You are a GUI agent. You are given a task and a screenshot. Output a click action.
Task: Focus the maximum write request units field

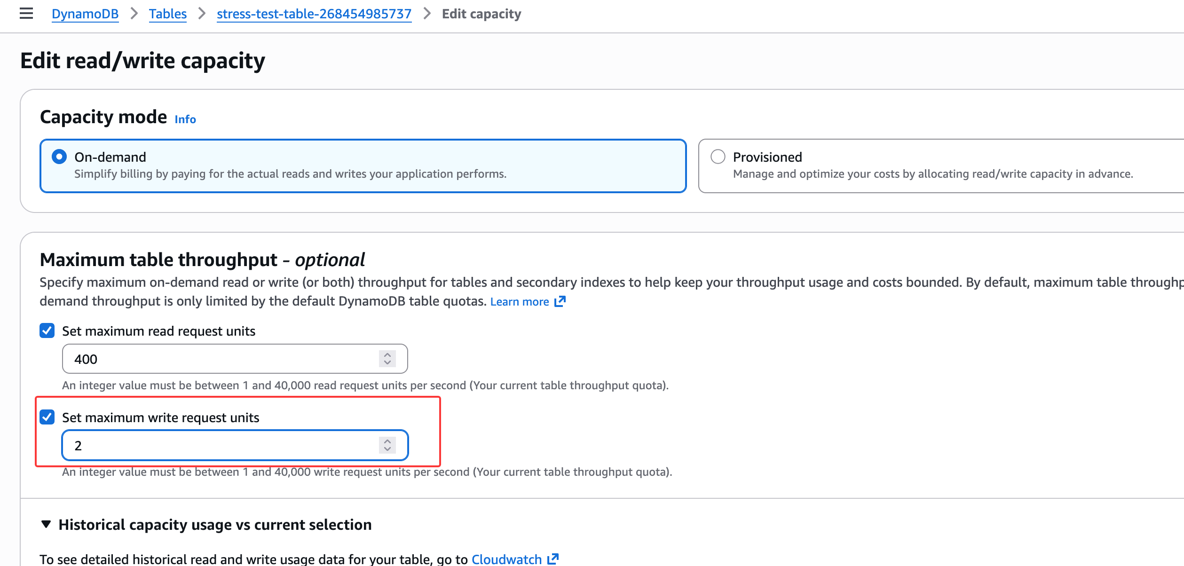click(x=221, y=446)
